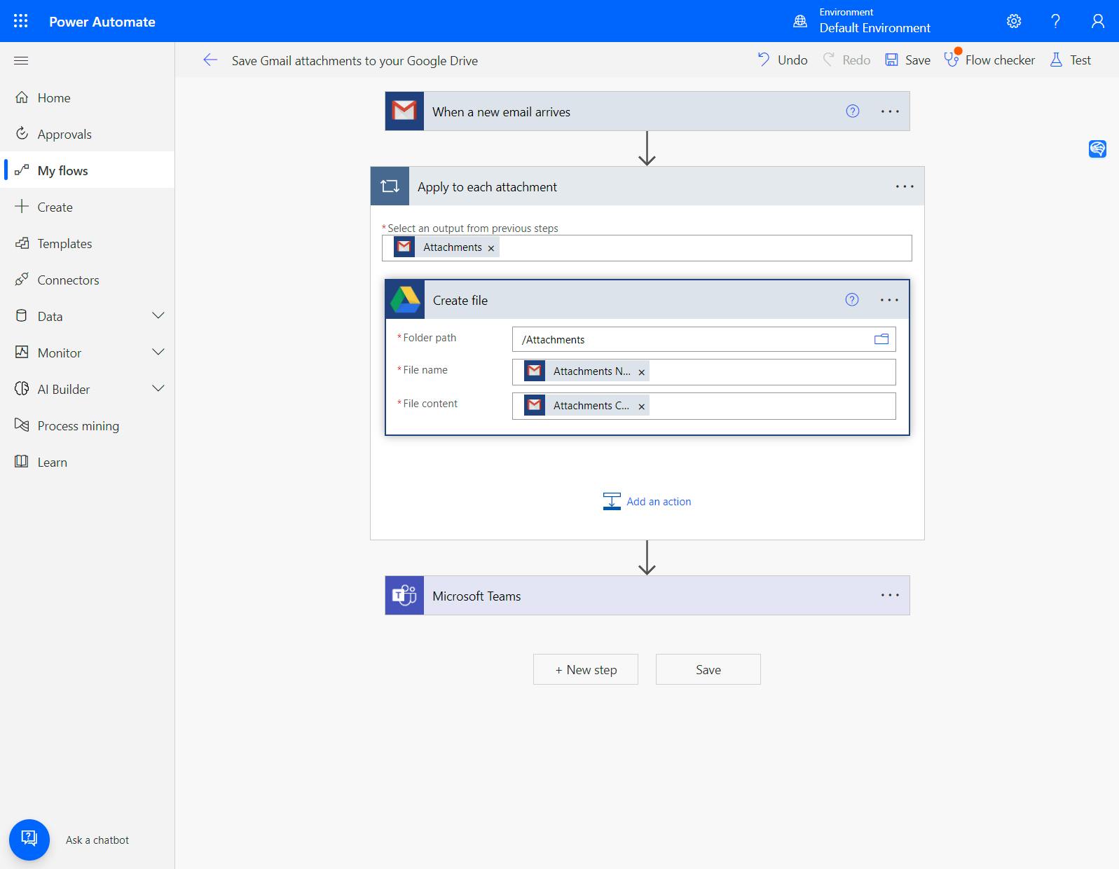
Task: Expand the Monitor menu chevron
Action: [158, 353]
